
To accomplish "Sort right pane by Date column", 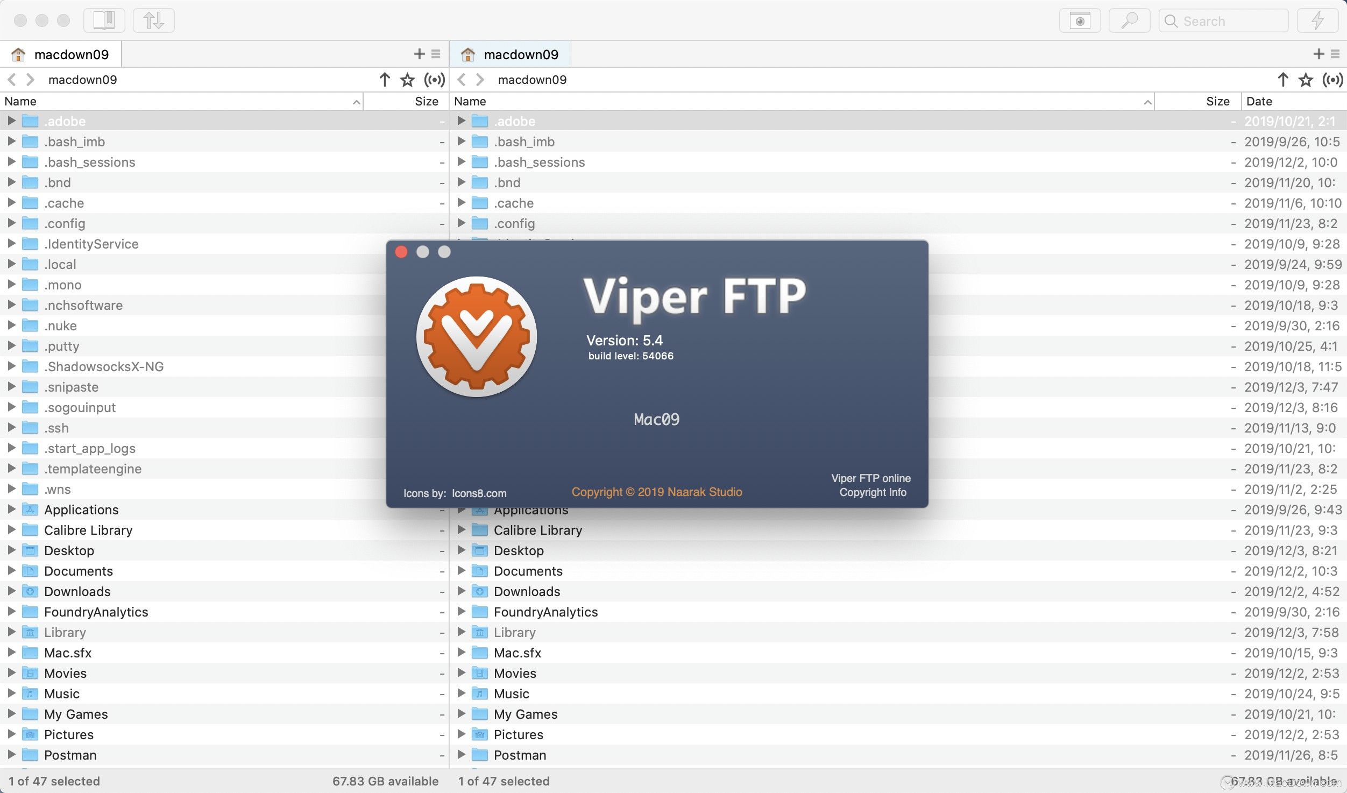I will pyautogui.click(x=1294, y=101).
